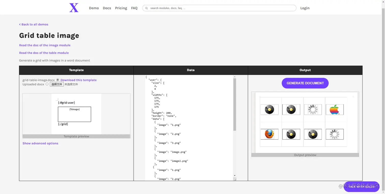Click the Template preview label
Image resolution: width=385 pixels, height=194 pixels.
(76, 136)
